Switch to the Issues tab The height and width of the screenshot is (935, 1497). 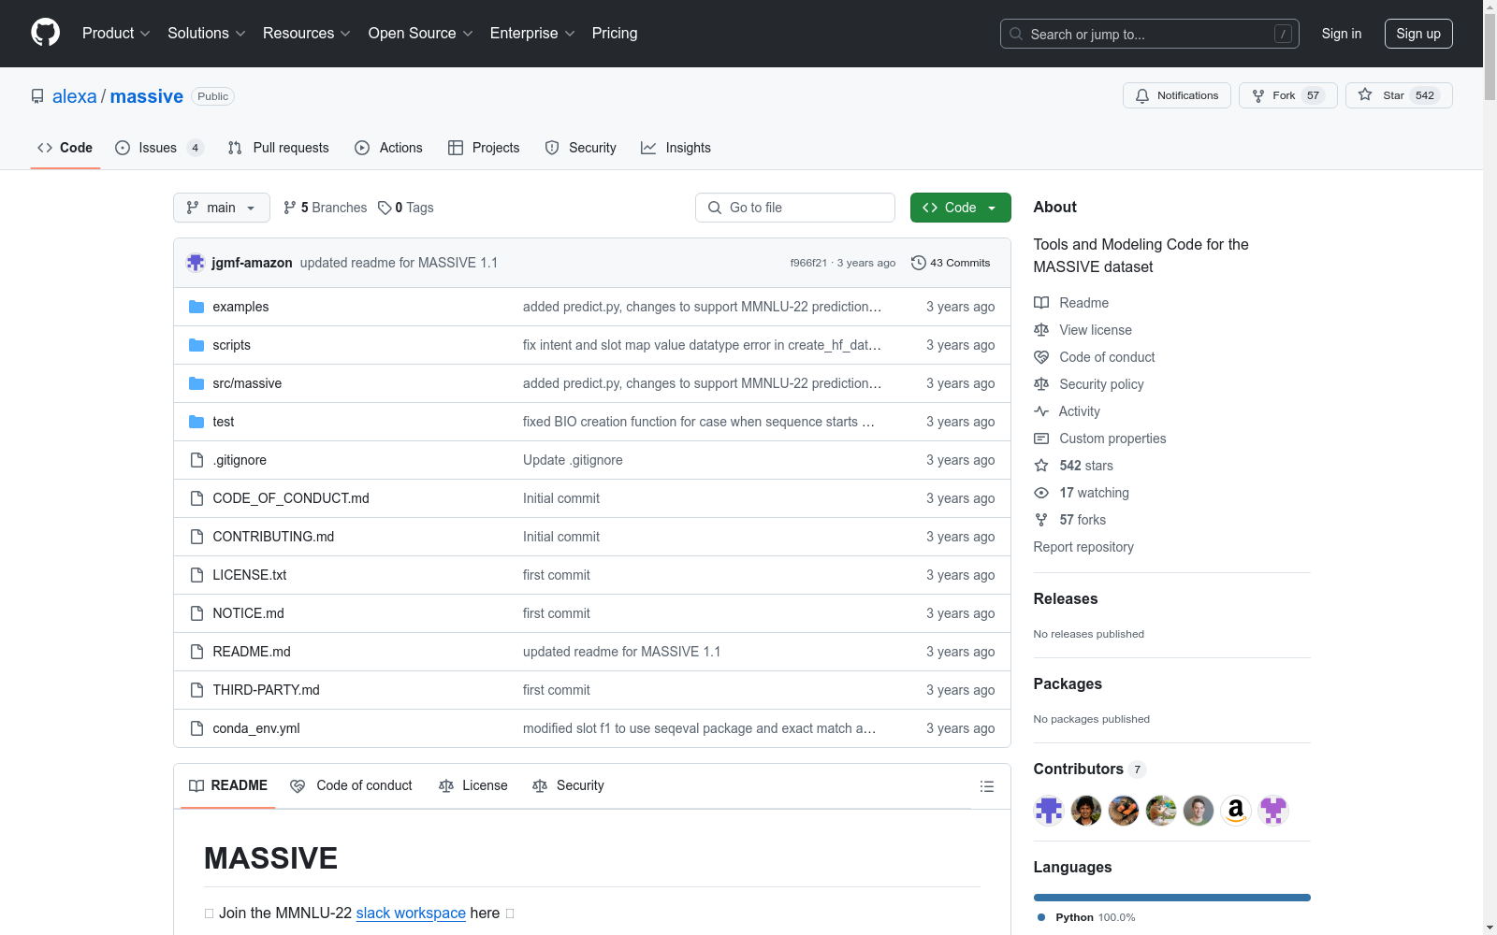159,148
